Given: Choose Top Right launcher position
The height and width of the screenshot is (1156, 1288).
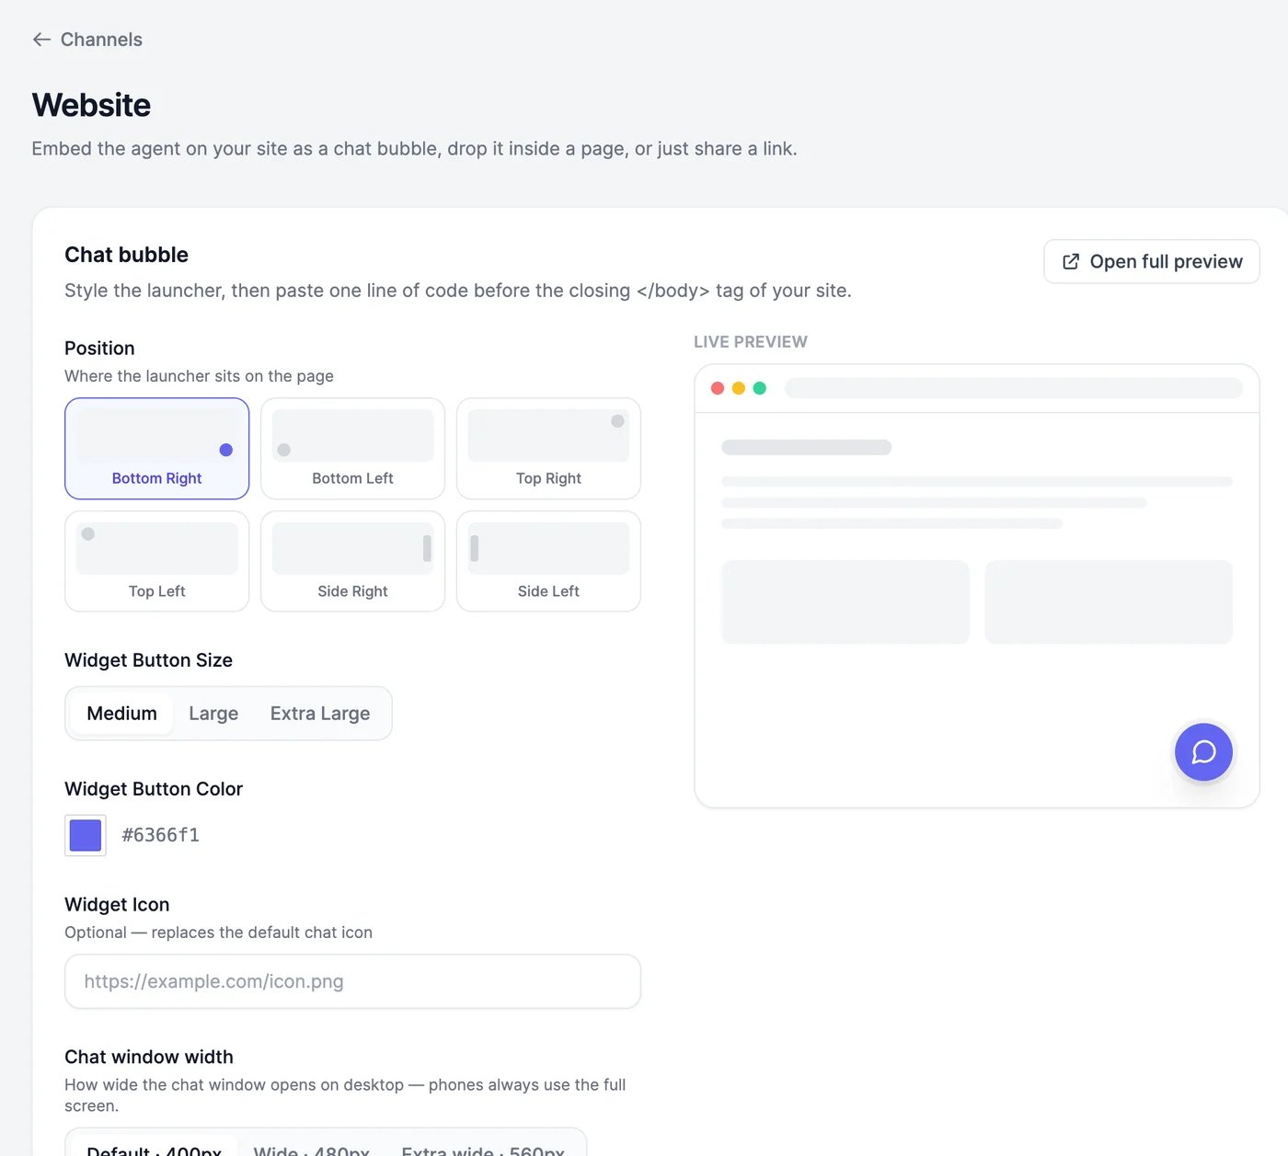Looking at the screenshot, I should coord(548,449).
